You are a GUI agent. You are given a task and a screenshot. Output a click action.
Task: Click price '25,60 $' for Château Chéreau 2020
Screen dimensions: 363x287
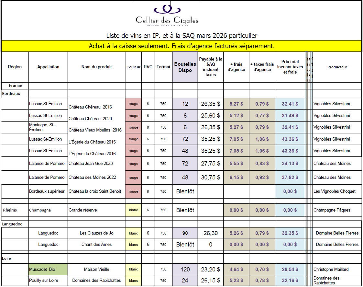211,115
